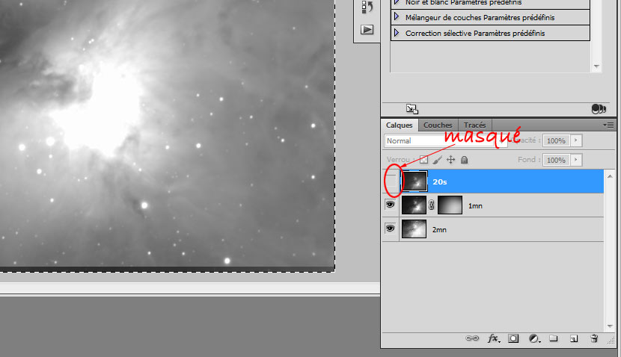The image size is (621, 357).
Task: Lock all attributes with the padlock icon
Action: click(464, 160)
